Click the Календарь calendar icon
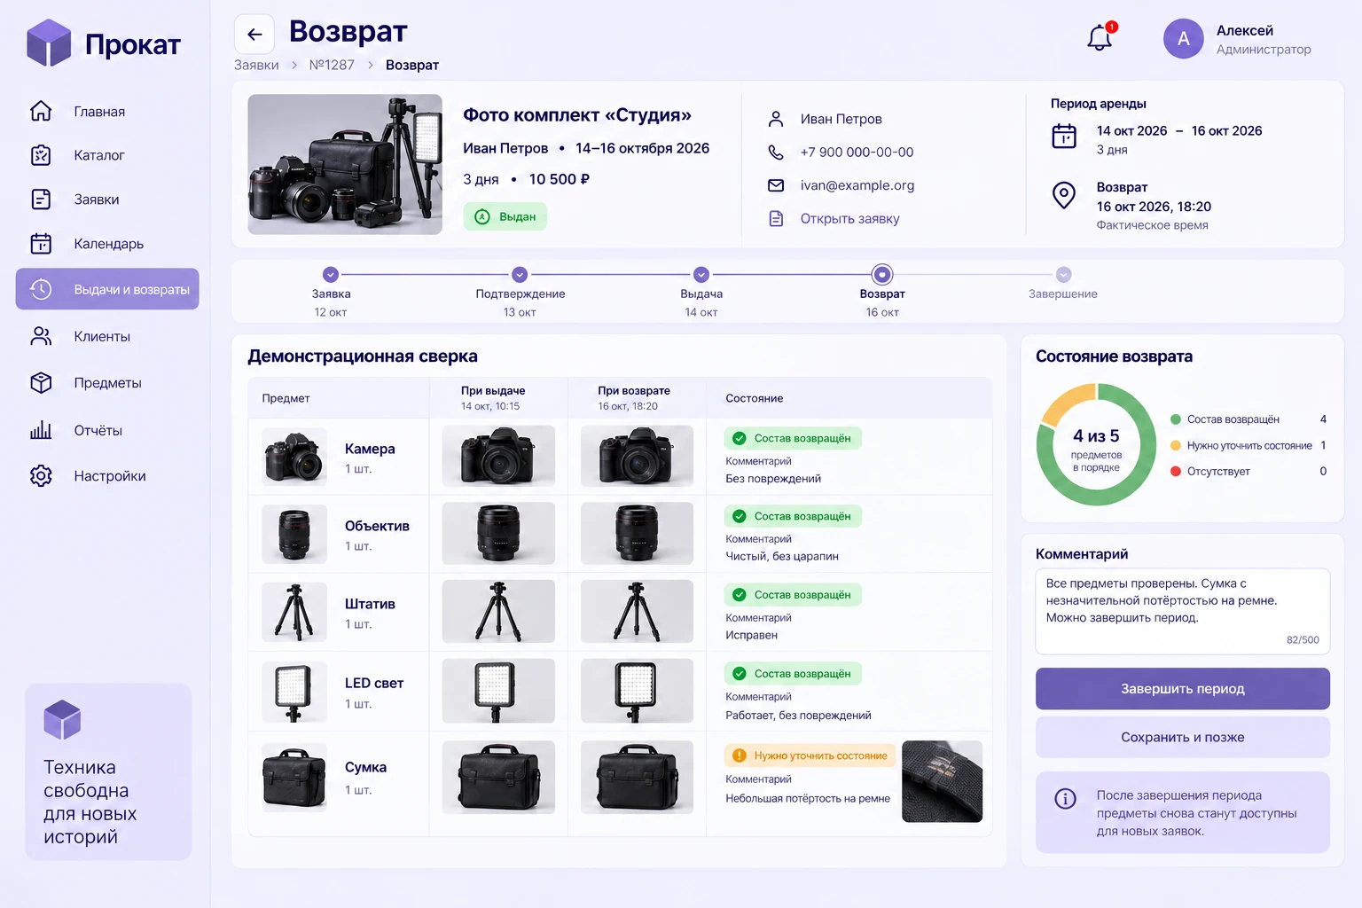 pyautogui.click(x=41, y=243)
